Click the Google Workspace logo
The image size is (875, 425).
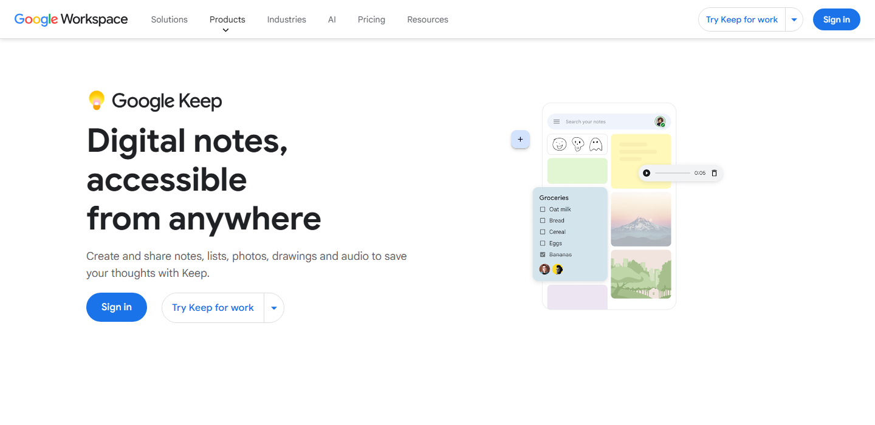pos(71,19)
